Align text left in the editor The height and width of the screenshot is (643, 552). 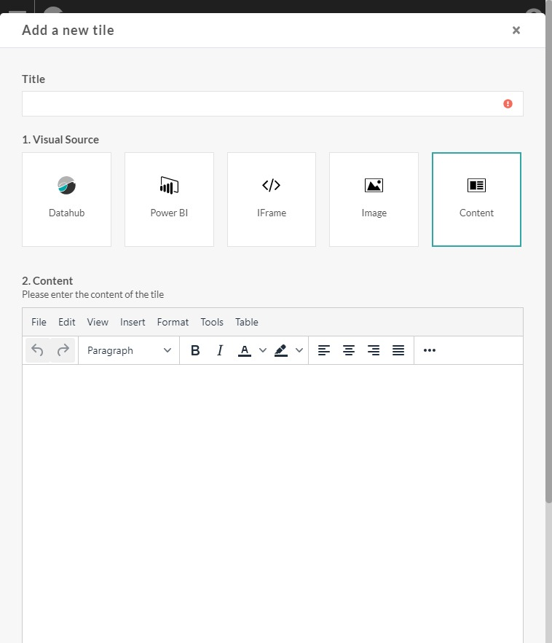point(324,350)
